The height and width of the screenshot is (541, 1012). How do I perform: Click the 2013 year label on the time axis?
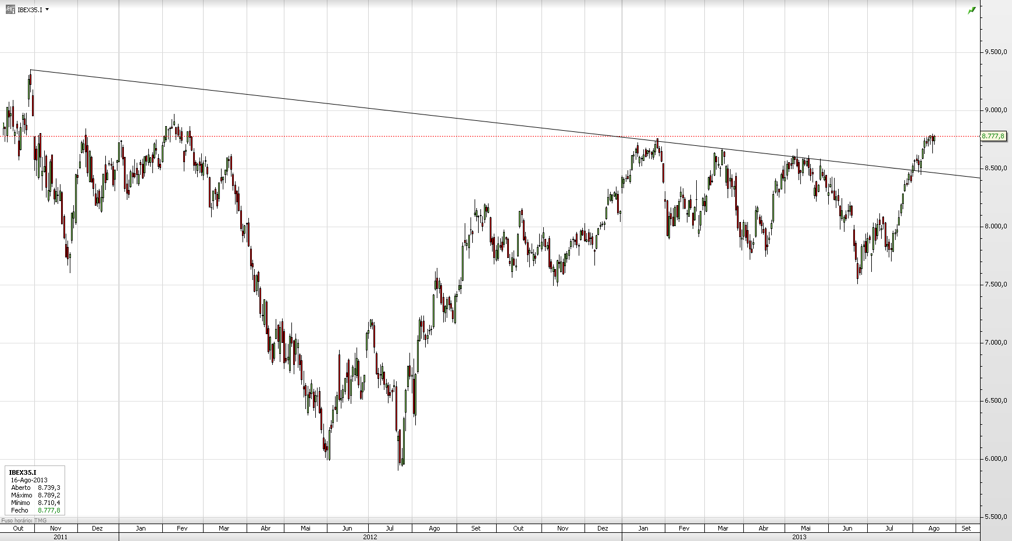(x=799, y=537)
